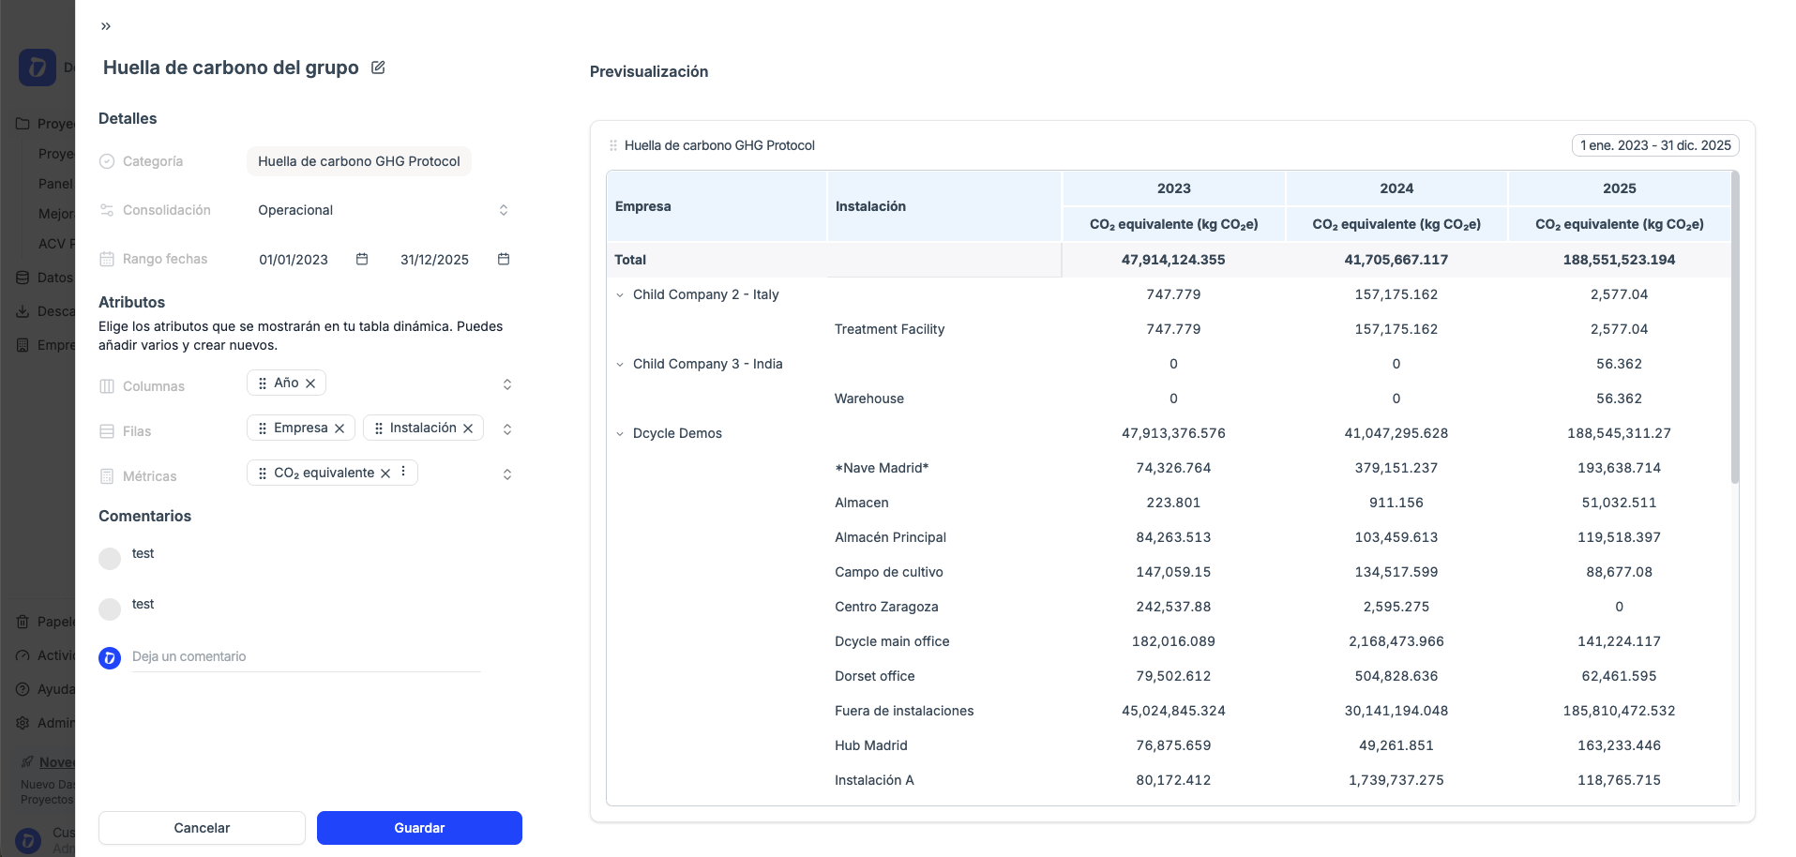Open the end date calendar picker
The image size is (1796, 857).
504,259
